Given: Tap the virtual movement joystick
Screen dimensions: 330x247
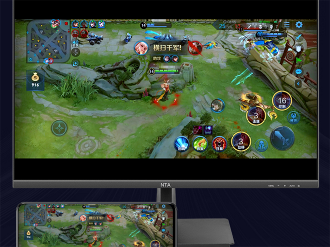Looking at the screenshot, I should pyautogui.click(x=59, y=128).
